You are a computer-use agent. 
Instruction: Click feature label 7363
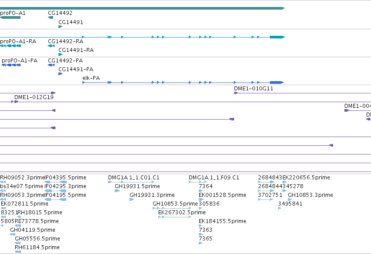point(206,230)
